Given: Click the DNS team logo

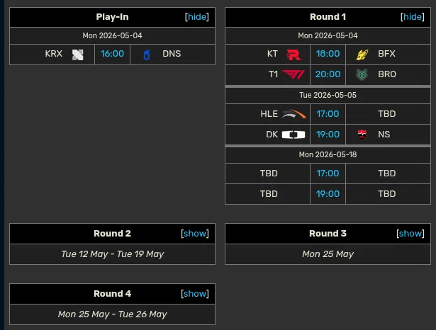Looking at the screenshot, I should coord(147,55).
